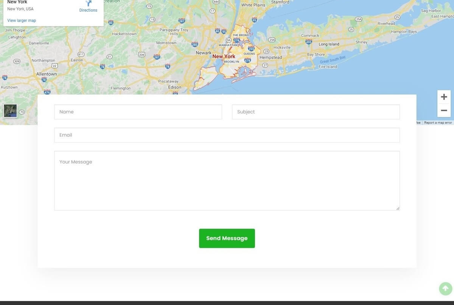454x305 pixels.
Task: Switch to satellite view thumbnail
Action: pyautogui.click(x=11, y=111)
